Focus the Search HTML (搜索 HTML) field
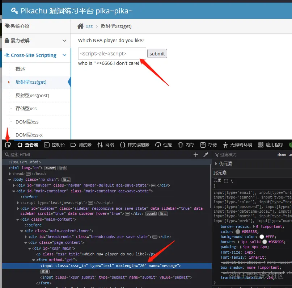The width and height of the screenshot is (292, 288). (97, 155)
